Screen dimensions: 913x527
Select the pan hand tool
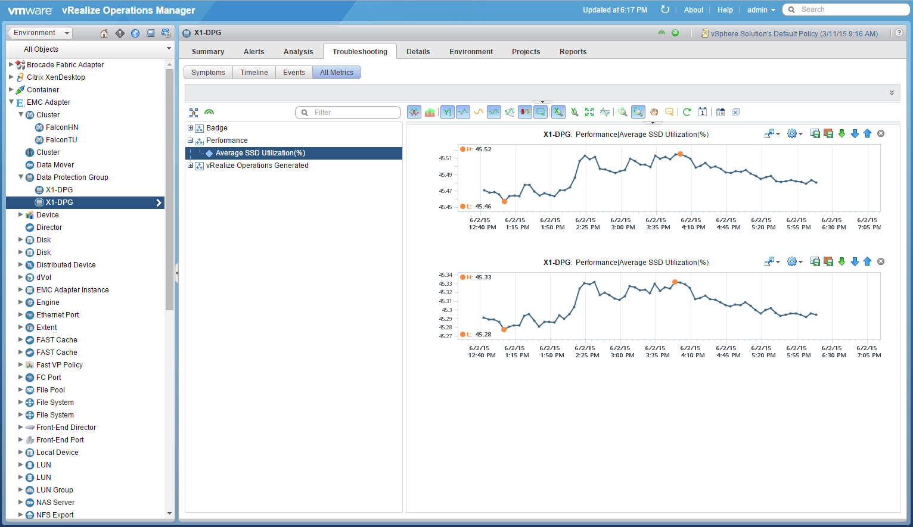(654, 112)
